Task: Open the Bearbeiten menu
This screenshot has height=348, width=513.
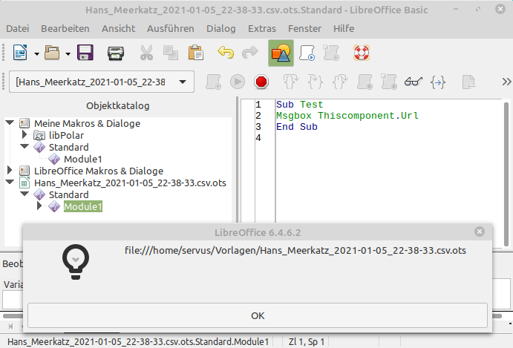Action: (65, 28)
